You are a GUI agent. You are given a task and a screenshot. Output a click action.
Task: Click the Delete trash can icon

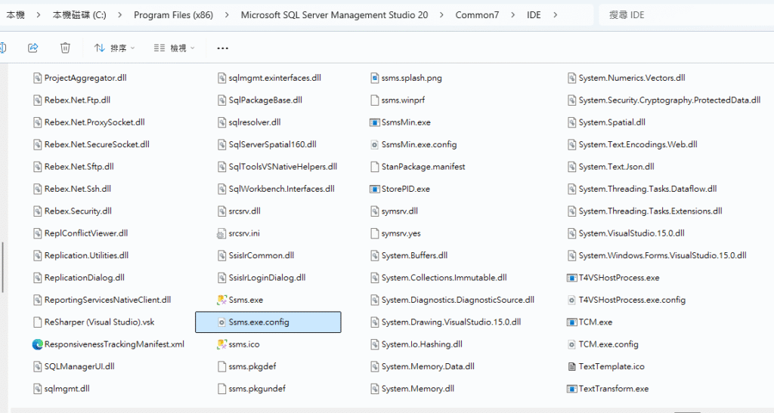point(65,48)
